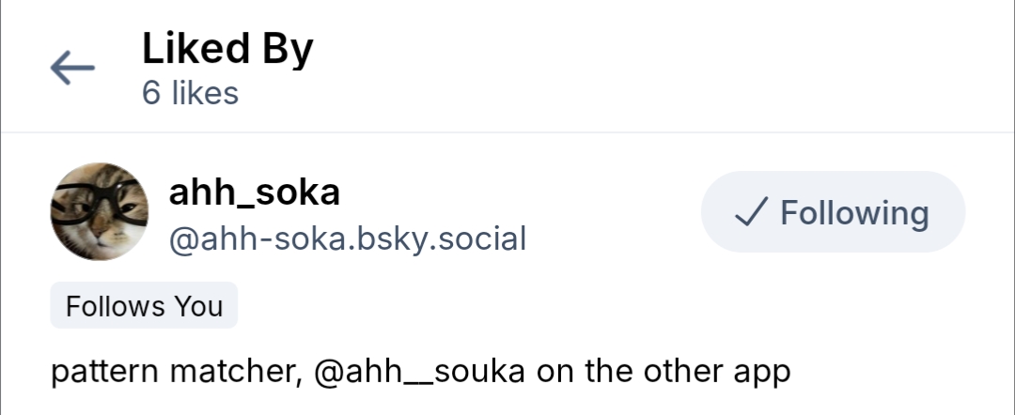This screenshot has height=415, width=1015.
Task: Click the word "You" in the badge
Action: (x=201, y=306)
